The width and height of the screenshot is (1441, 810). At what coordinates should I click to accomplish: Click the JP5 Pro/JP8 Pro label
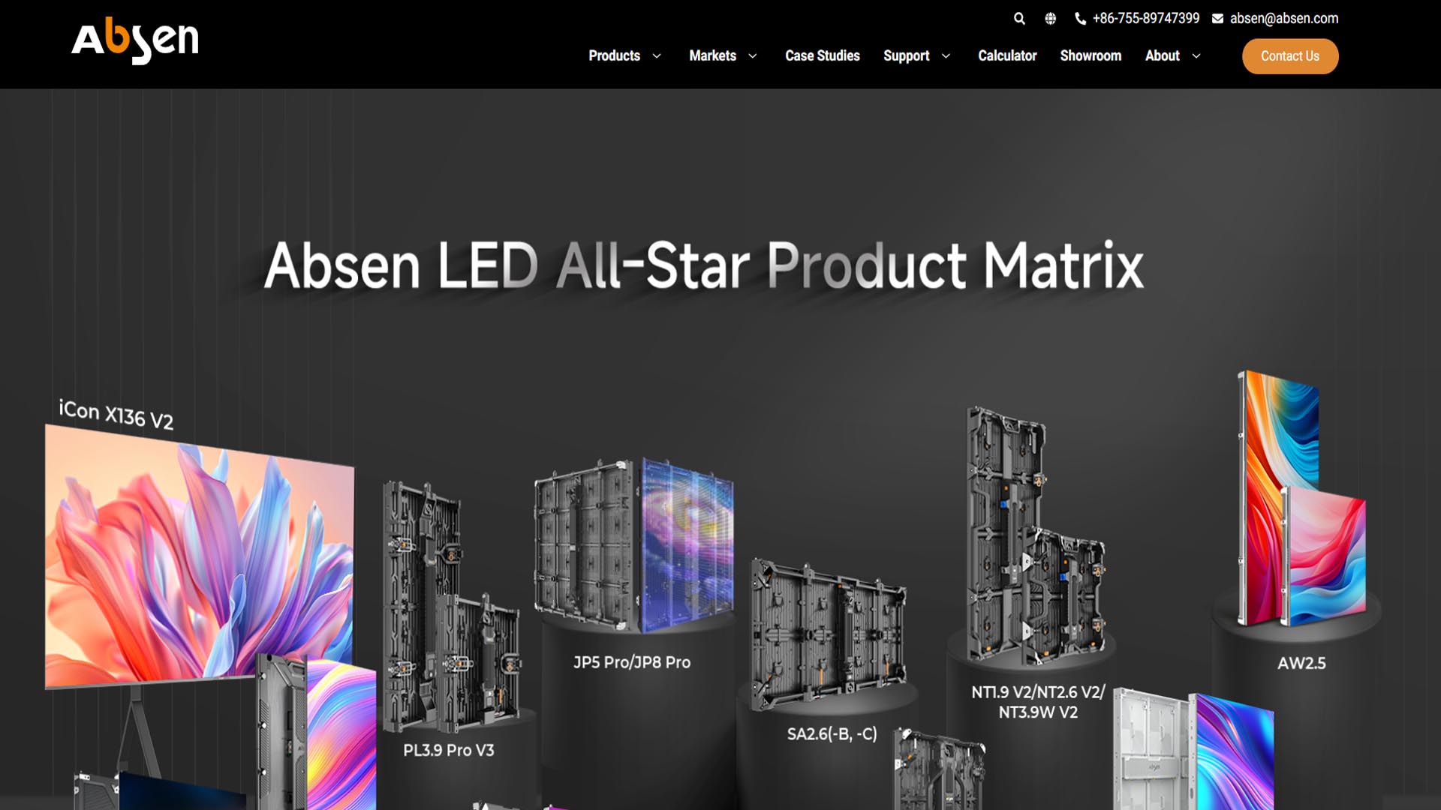point(632,662)
